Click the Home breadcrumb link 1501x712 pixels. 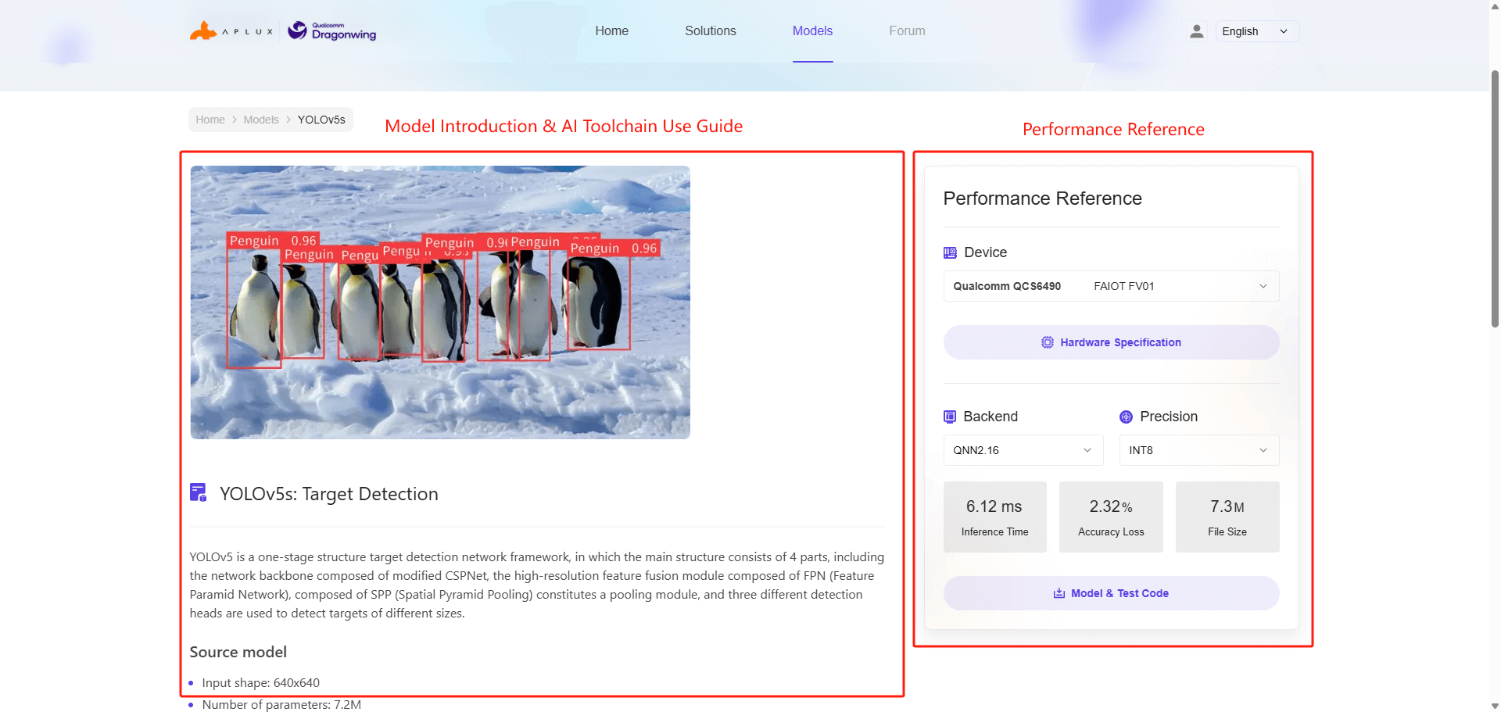(210, 120)
